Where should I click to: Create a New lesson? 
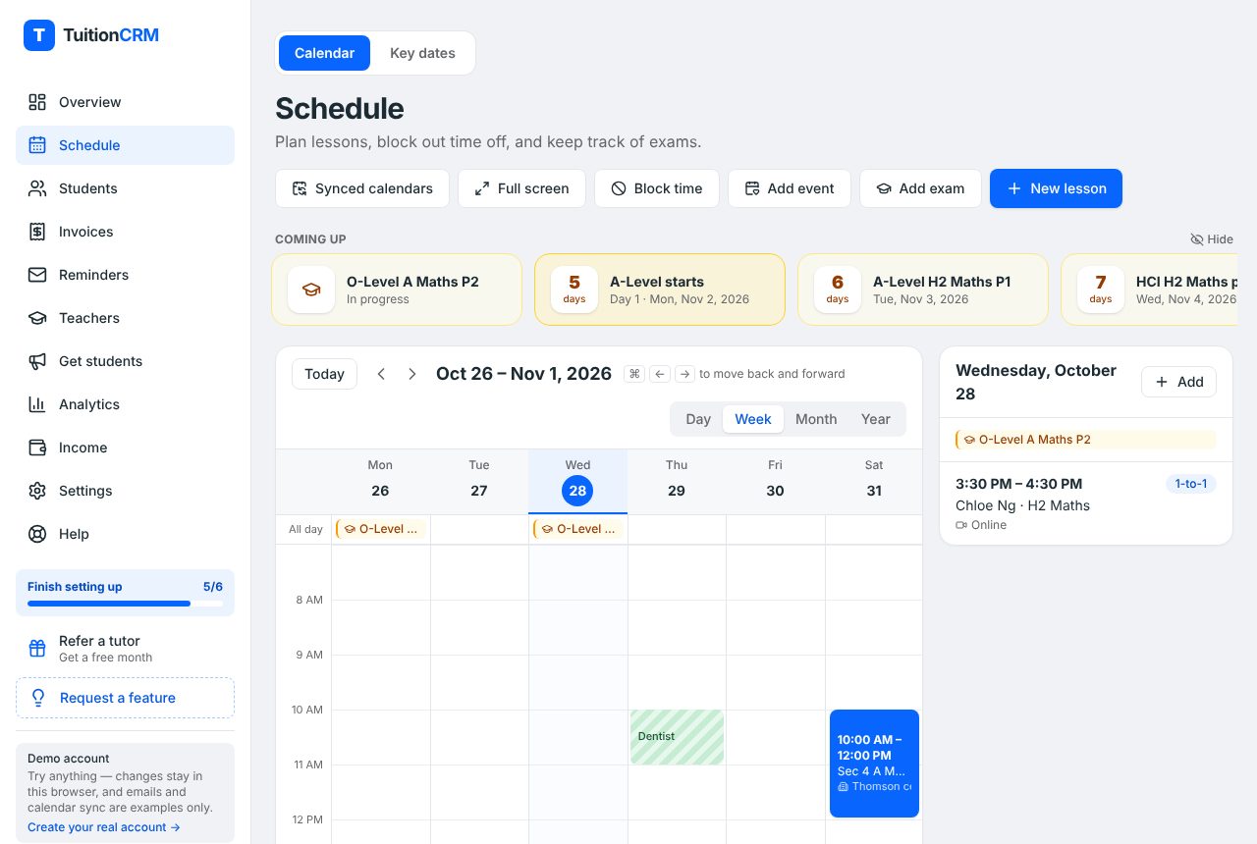point(1056,188)
